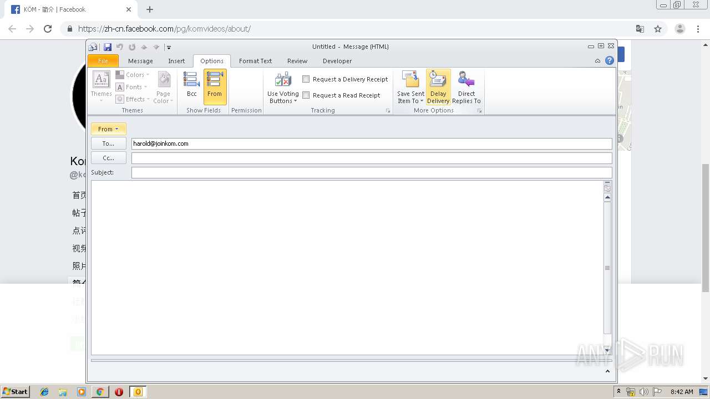Switch to the Message ribbon tab
The image size is (710, 399).
point(140,61)
